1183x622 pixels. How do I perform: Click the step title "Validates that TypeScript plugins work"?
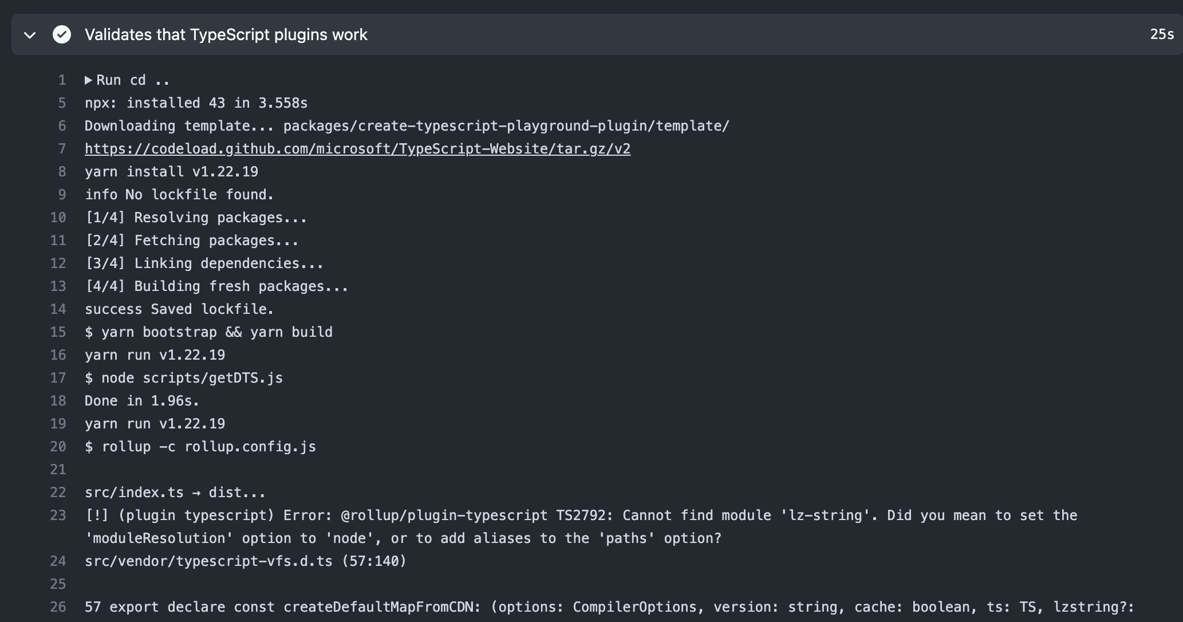(226, 34)
